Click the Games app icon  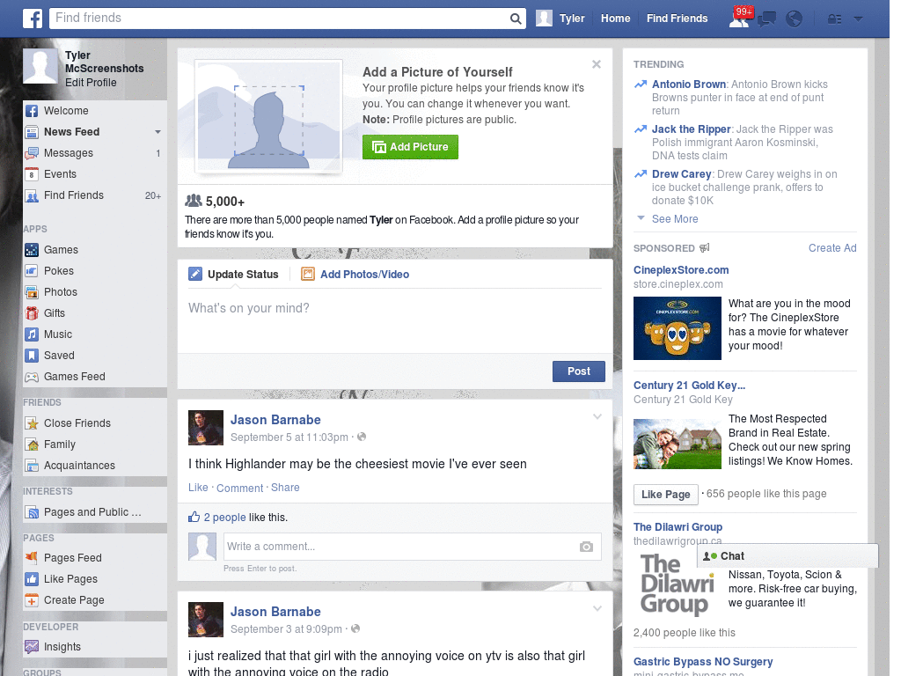point(32,250)
